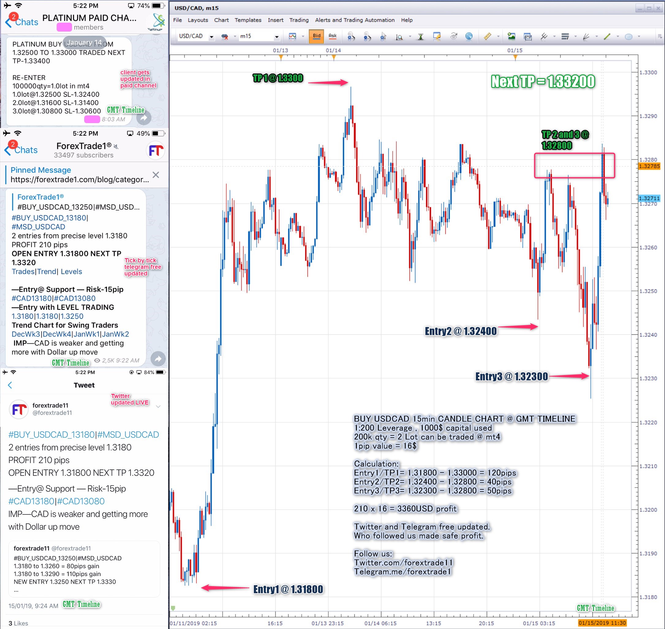Expand the Fibonacci tool dropdown arrow

576,36
